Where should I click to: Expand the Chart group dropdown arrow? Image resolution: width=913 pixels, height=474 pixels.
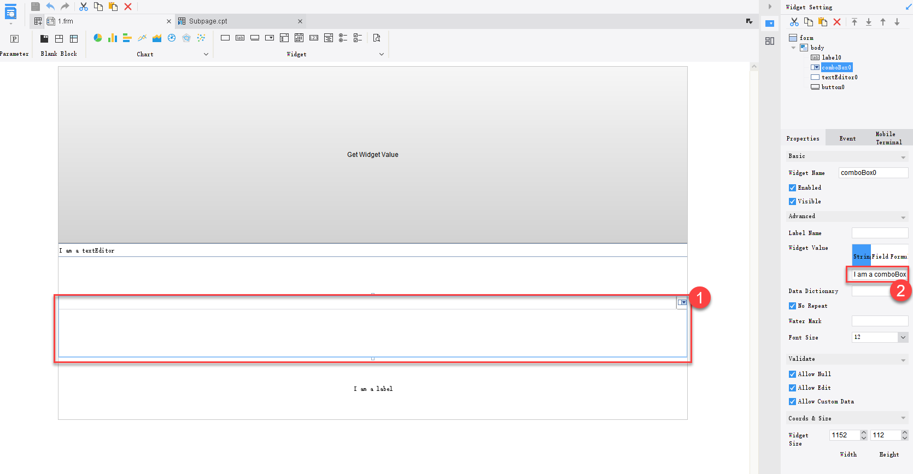point(206,54)
